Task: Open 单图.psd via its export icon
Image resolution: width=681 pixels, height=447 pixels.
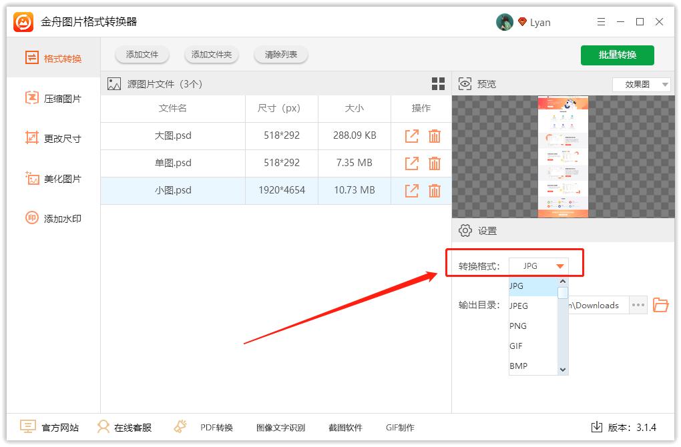Action: [x=411, y=163]
